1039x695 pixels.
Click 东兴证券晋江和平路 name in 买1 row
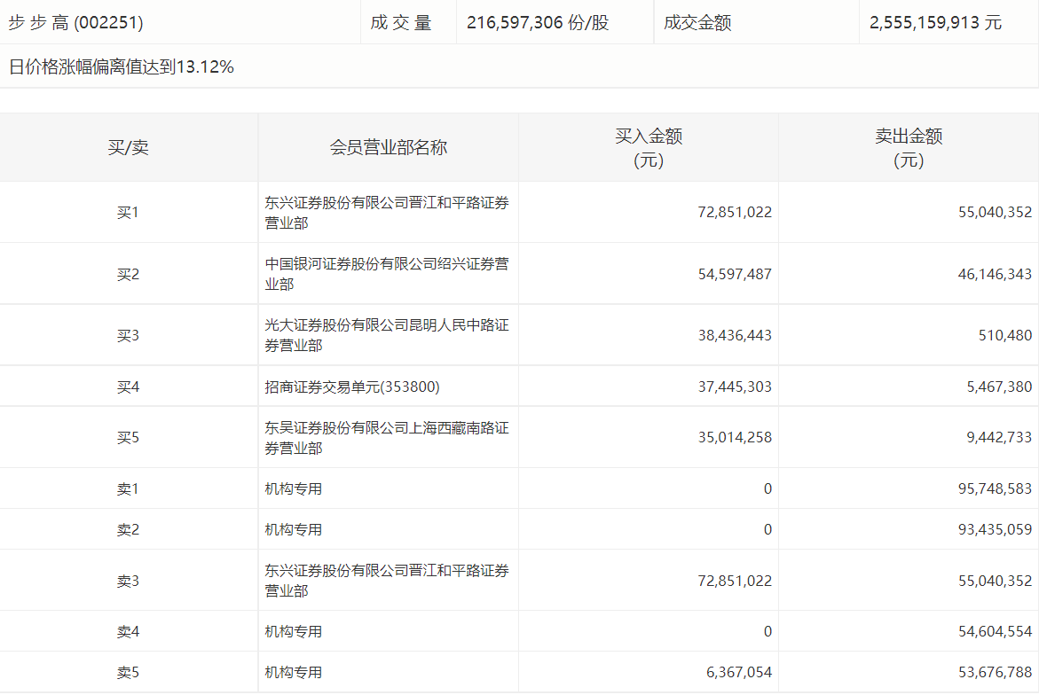387,213
